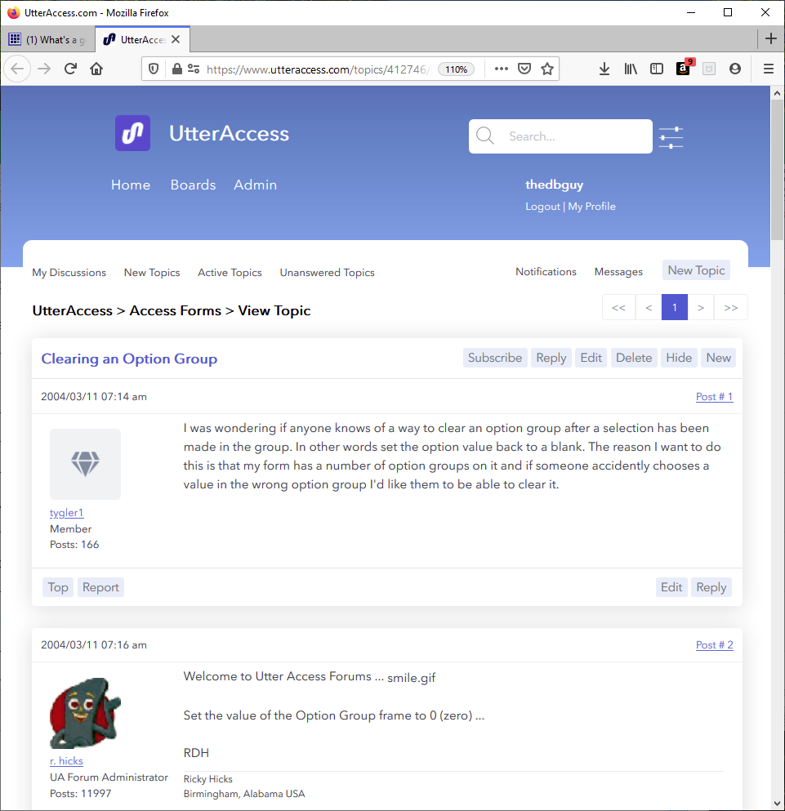Go back with the browser back arrow

[x=17, y=69]
